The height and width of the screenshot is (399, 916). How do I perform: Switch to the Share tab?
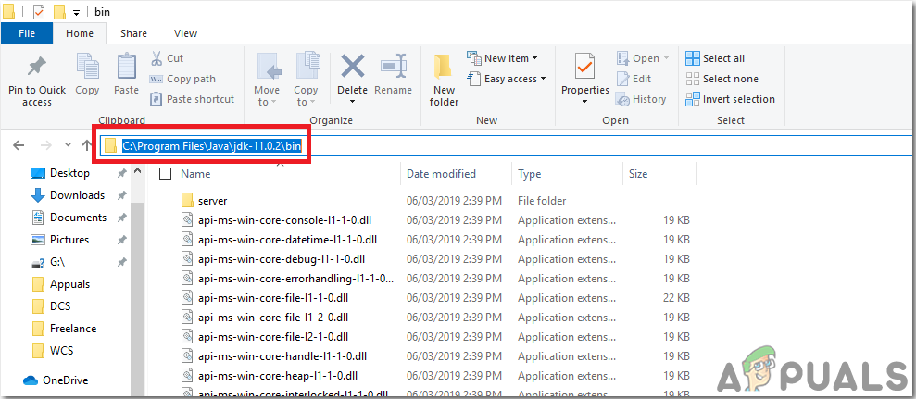coord(133,33)
